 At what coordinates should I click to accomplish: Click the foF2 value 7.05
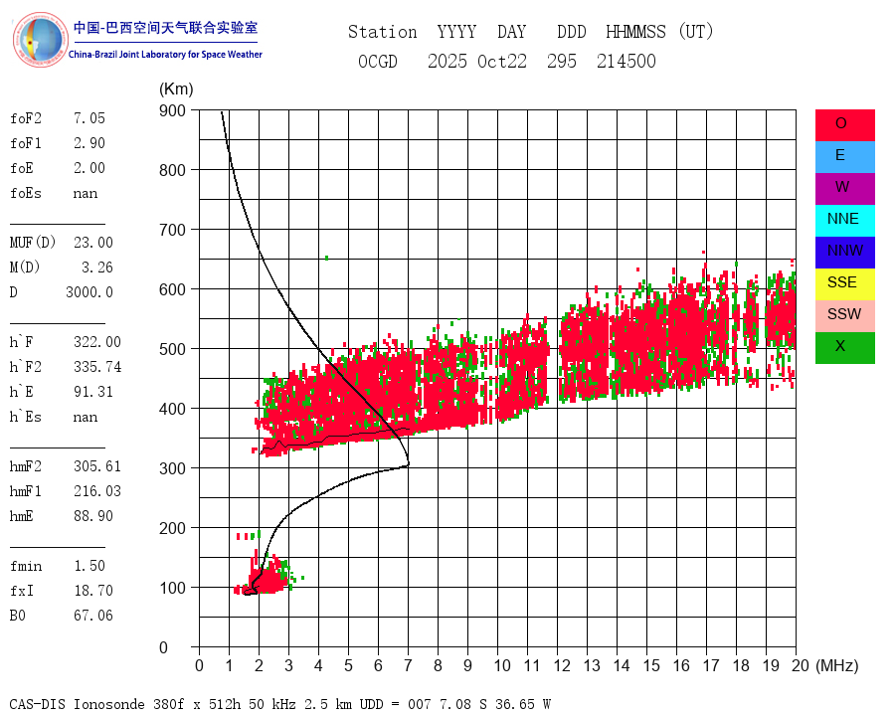point(89,118)
